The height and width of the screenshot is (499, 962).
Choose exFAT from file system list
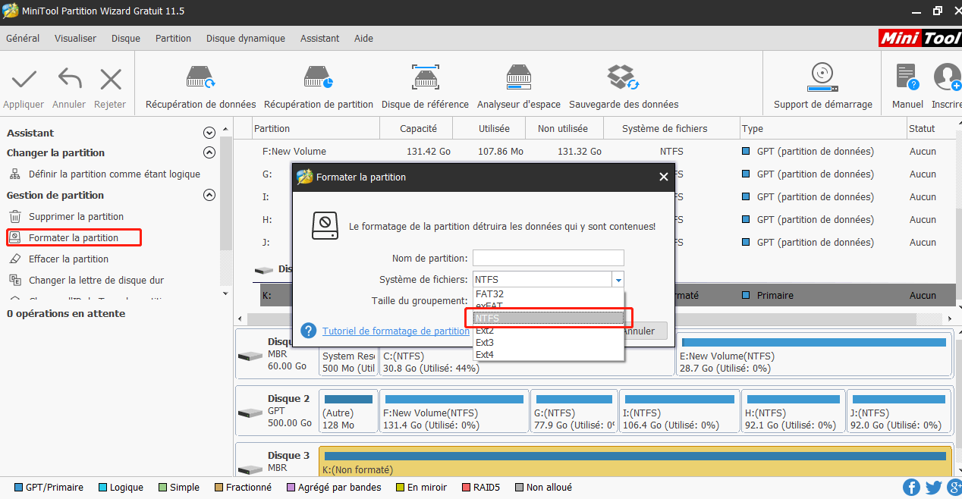point(548,305)
